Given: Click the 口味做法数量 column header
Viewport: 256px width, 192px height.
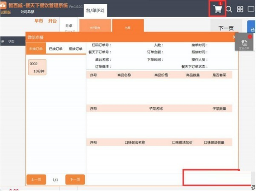Looking at the screenshot, I should point(214,142).
